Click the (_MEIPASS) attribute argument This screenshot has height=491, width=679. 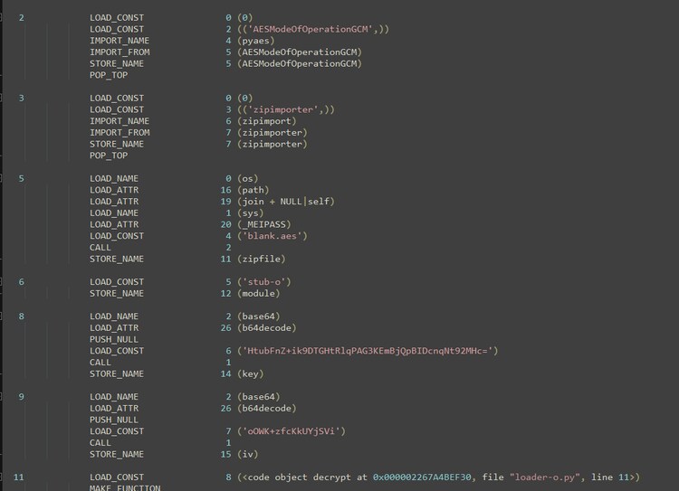pyautogui.click(x=266, y=224)
